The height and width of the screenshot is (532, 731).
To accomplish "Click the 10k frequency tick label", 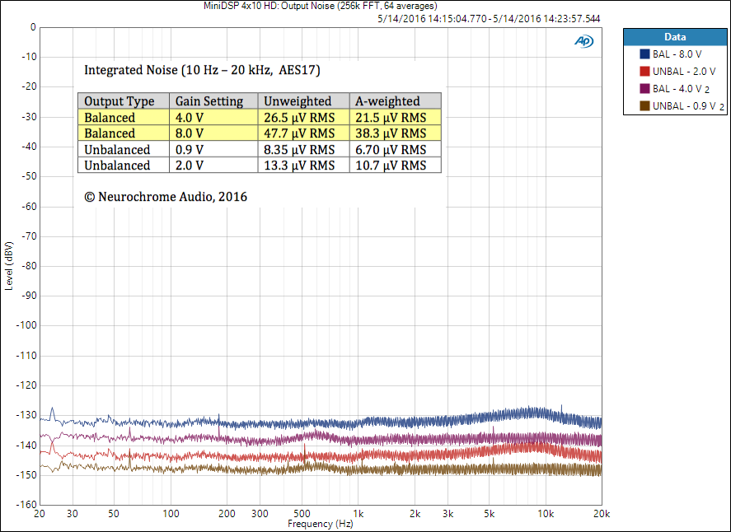I will [x=546, y=513].
